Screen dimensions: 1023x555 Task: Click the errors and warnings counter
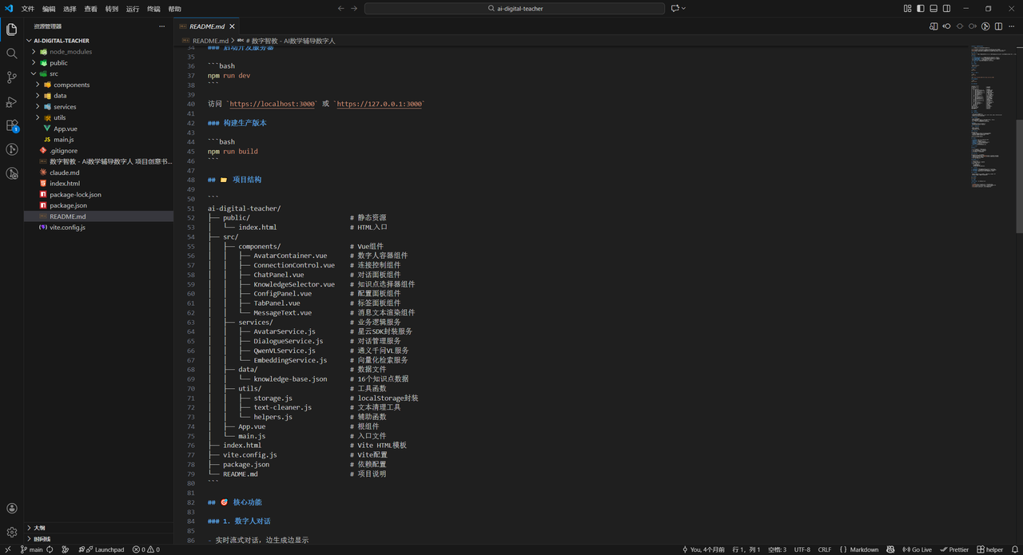[146, 549]
